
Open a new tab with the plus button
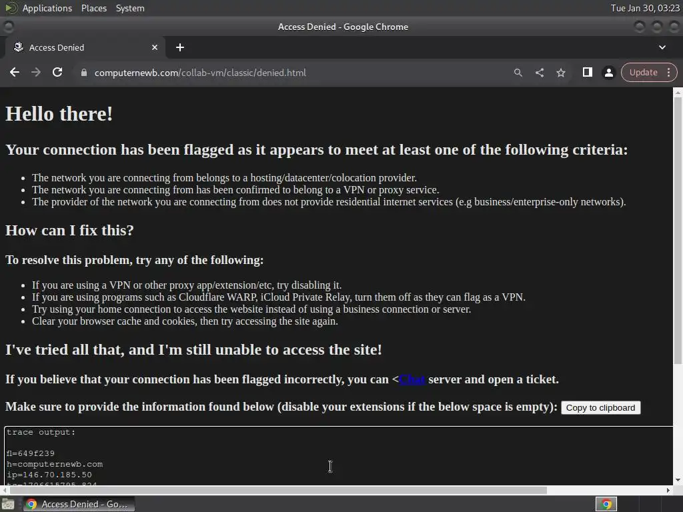pos(180,47)
